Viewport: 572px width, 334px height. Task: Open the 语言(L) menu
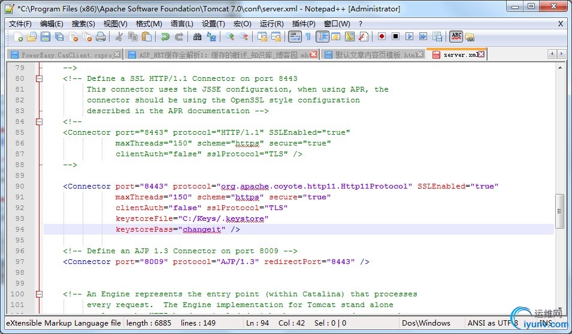click(181, 24)
